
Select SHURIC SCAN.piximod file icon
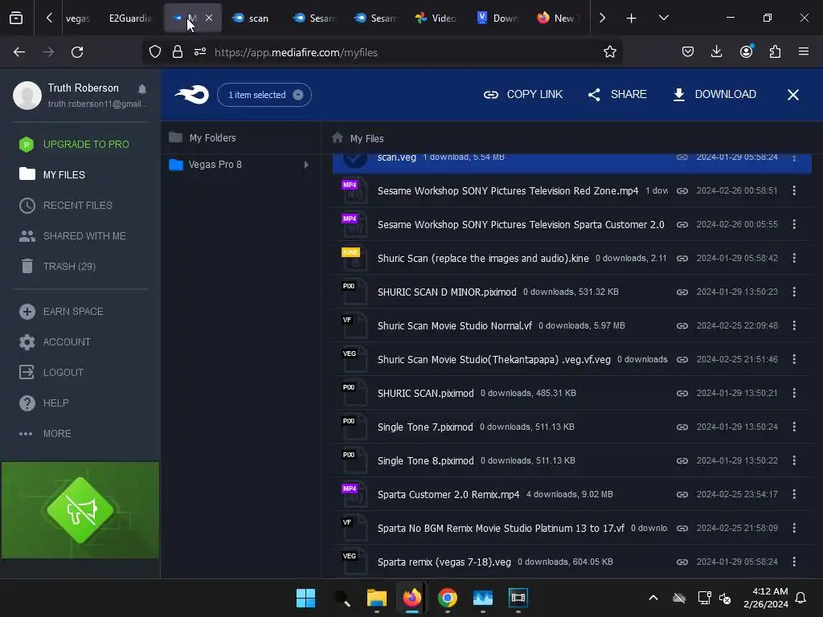[x=354, y=393]
